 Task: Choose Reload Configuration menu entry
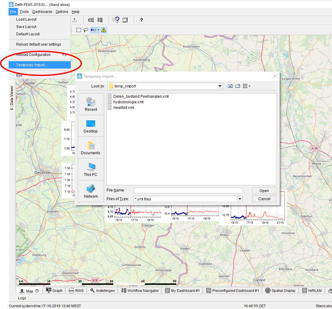(x=39, y=55)
